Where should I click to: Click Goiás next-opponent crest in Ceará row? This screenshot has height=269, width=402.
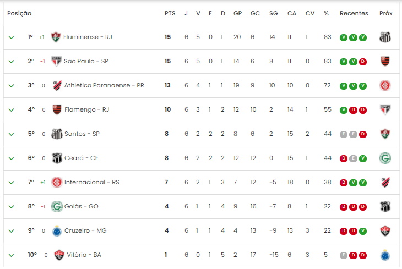pos(385,158)
